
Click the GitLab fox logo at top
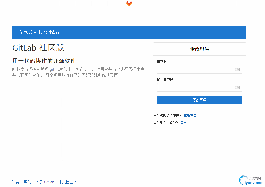129,3
